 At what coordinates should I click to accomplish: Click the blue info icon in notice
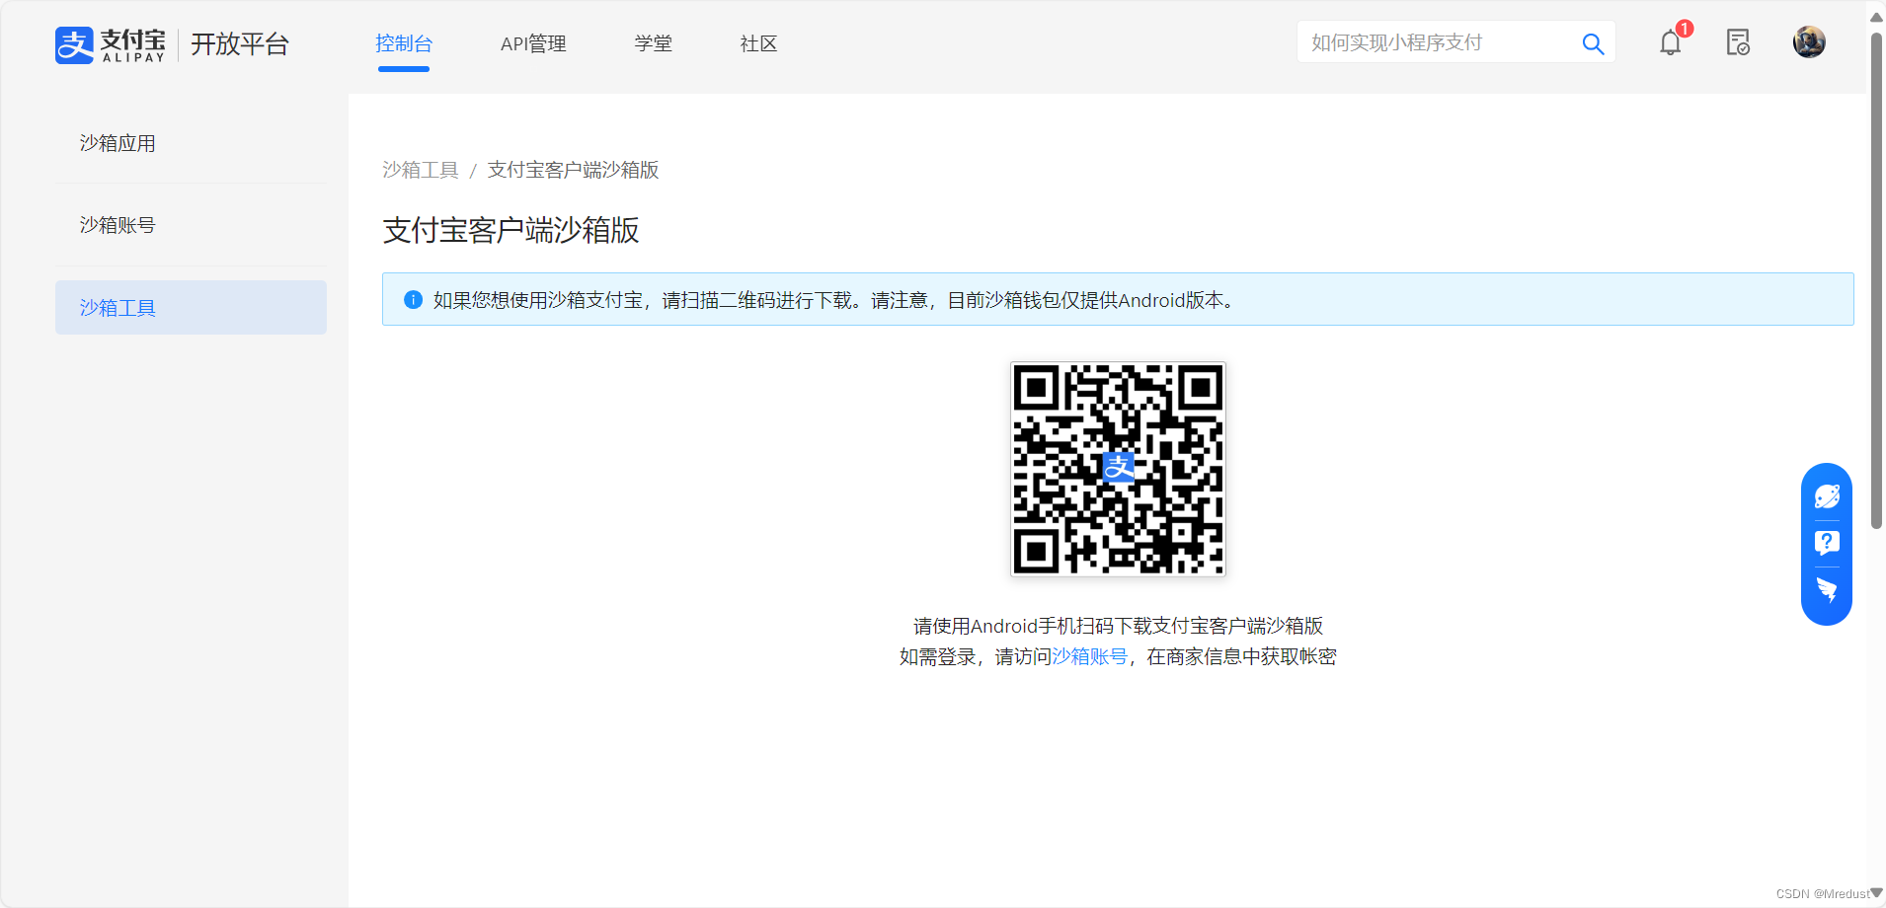414,300
